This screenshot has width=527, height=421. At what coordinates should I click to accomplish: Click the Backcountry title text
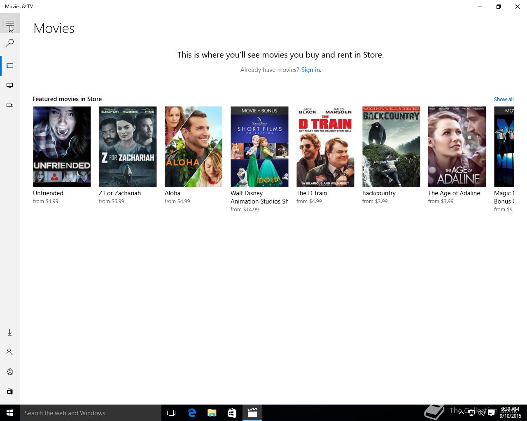379,193
